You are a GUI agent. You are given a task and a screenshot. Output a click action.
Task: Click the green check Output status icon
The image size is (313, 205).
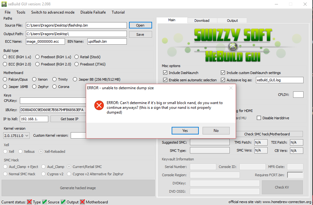63,202
